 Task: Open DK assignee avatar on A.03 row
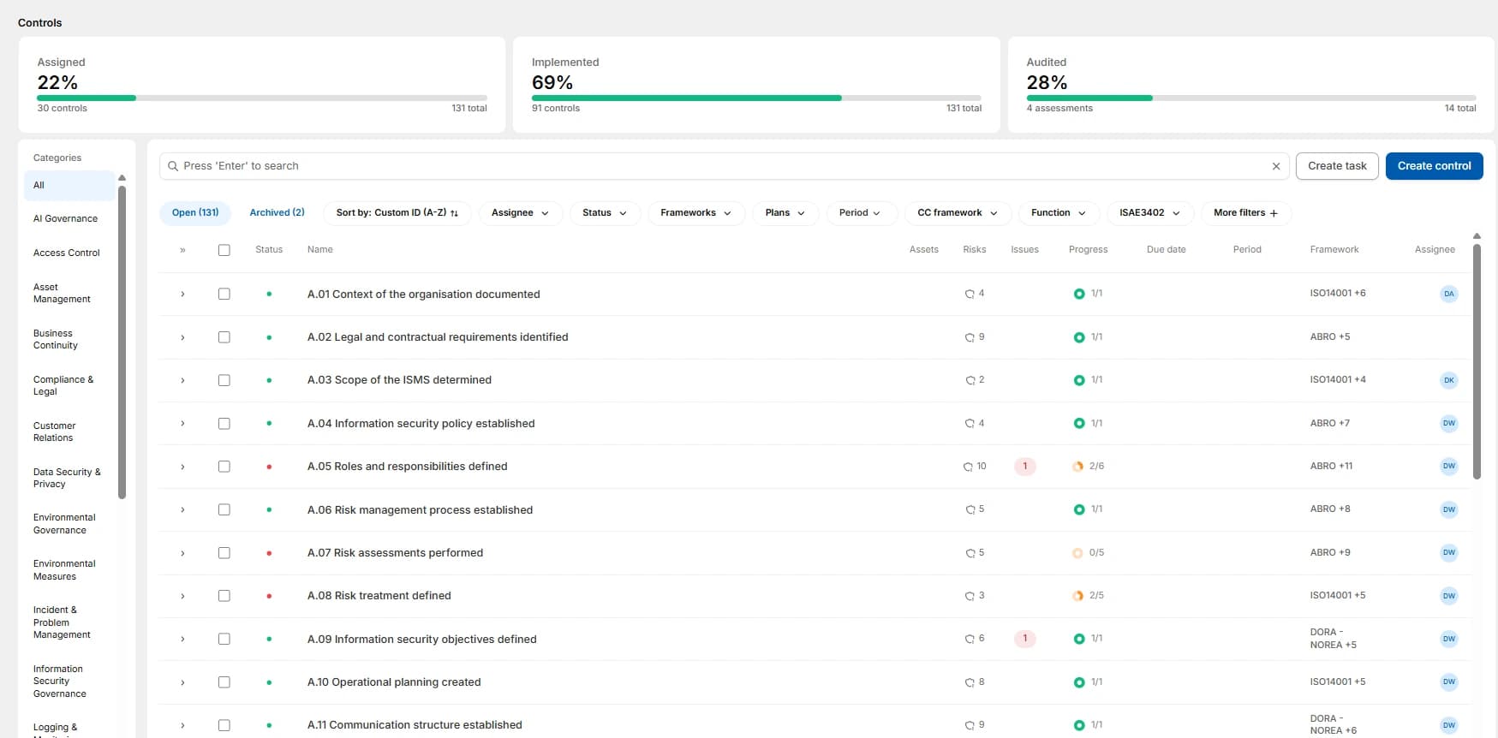pos(1449,380)
